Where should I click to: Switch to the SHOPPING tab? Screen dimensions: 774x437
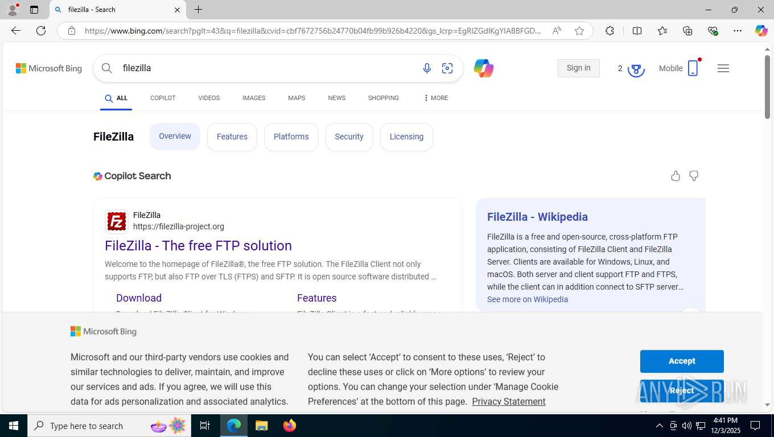pyautogui.click(x=383, y=98)
